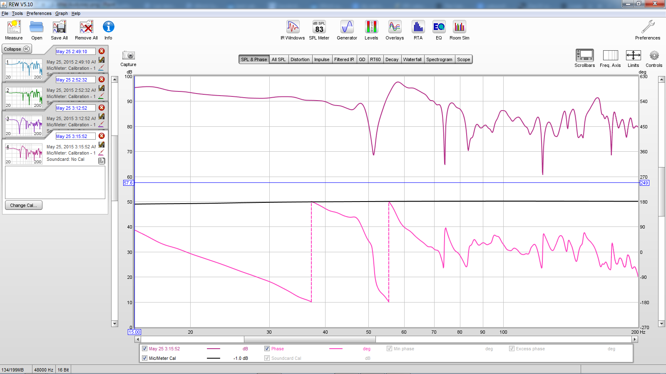Delete the May 25 2:52:32 measurement
The image size is (666, 374).
pyautogui.click(x=102, y=79)
